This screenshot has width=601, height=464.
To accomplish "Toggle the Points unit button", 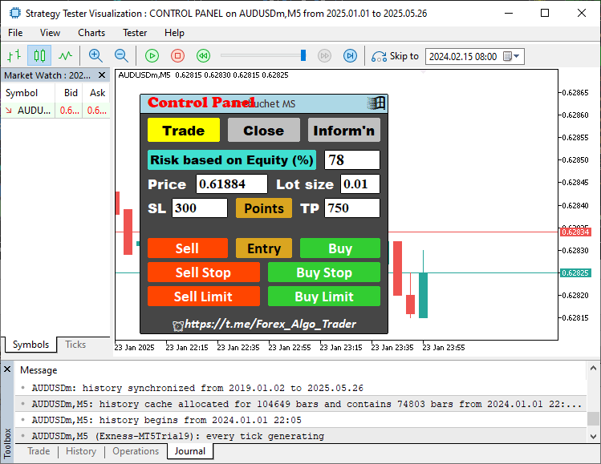I will (264, 208).
